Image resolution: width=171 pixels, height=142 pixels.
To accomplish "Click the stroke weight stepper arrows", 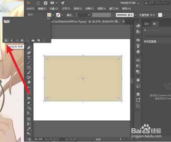I will [x=76, y=15].
